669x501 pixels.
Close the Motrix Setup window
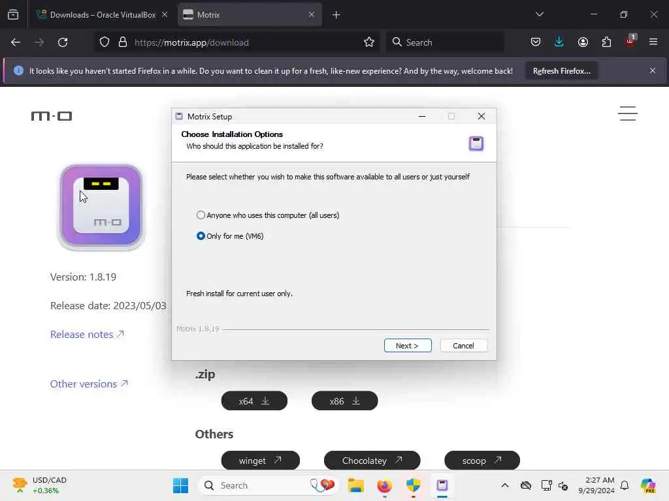[481, 116]
